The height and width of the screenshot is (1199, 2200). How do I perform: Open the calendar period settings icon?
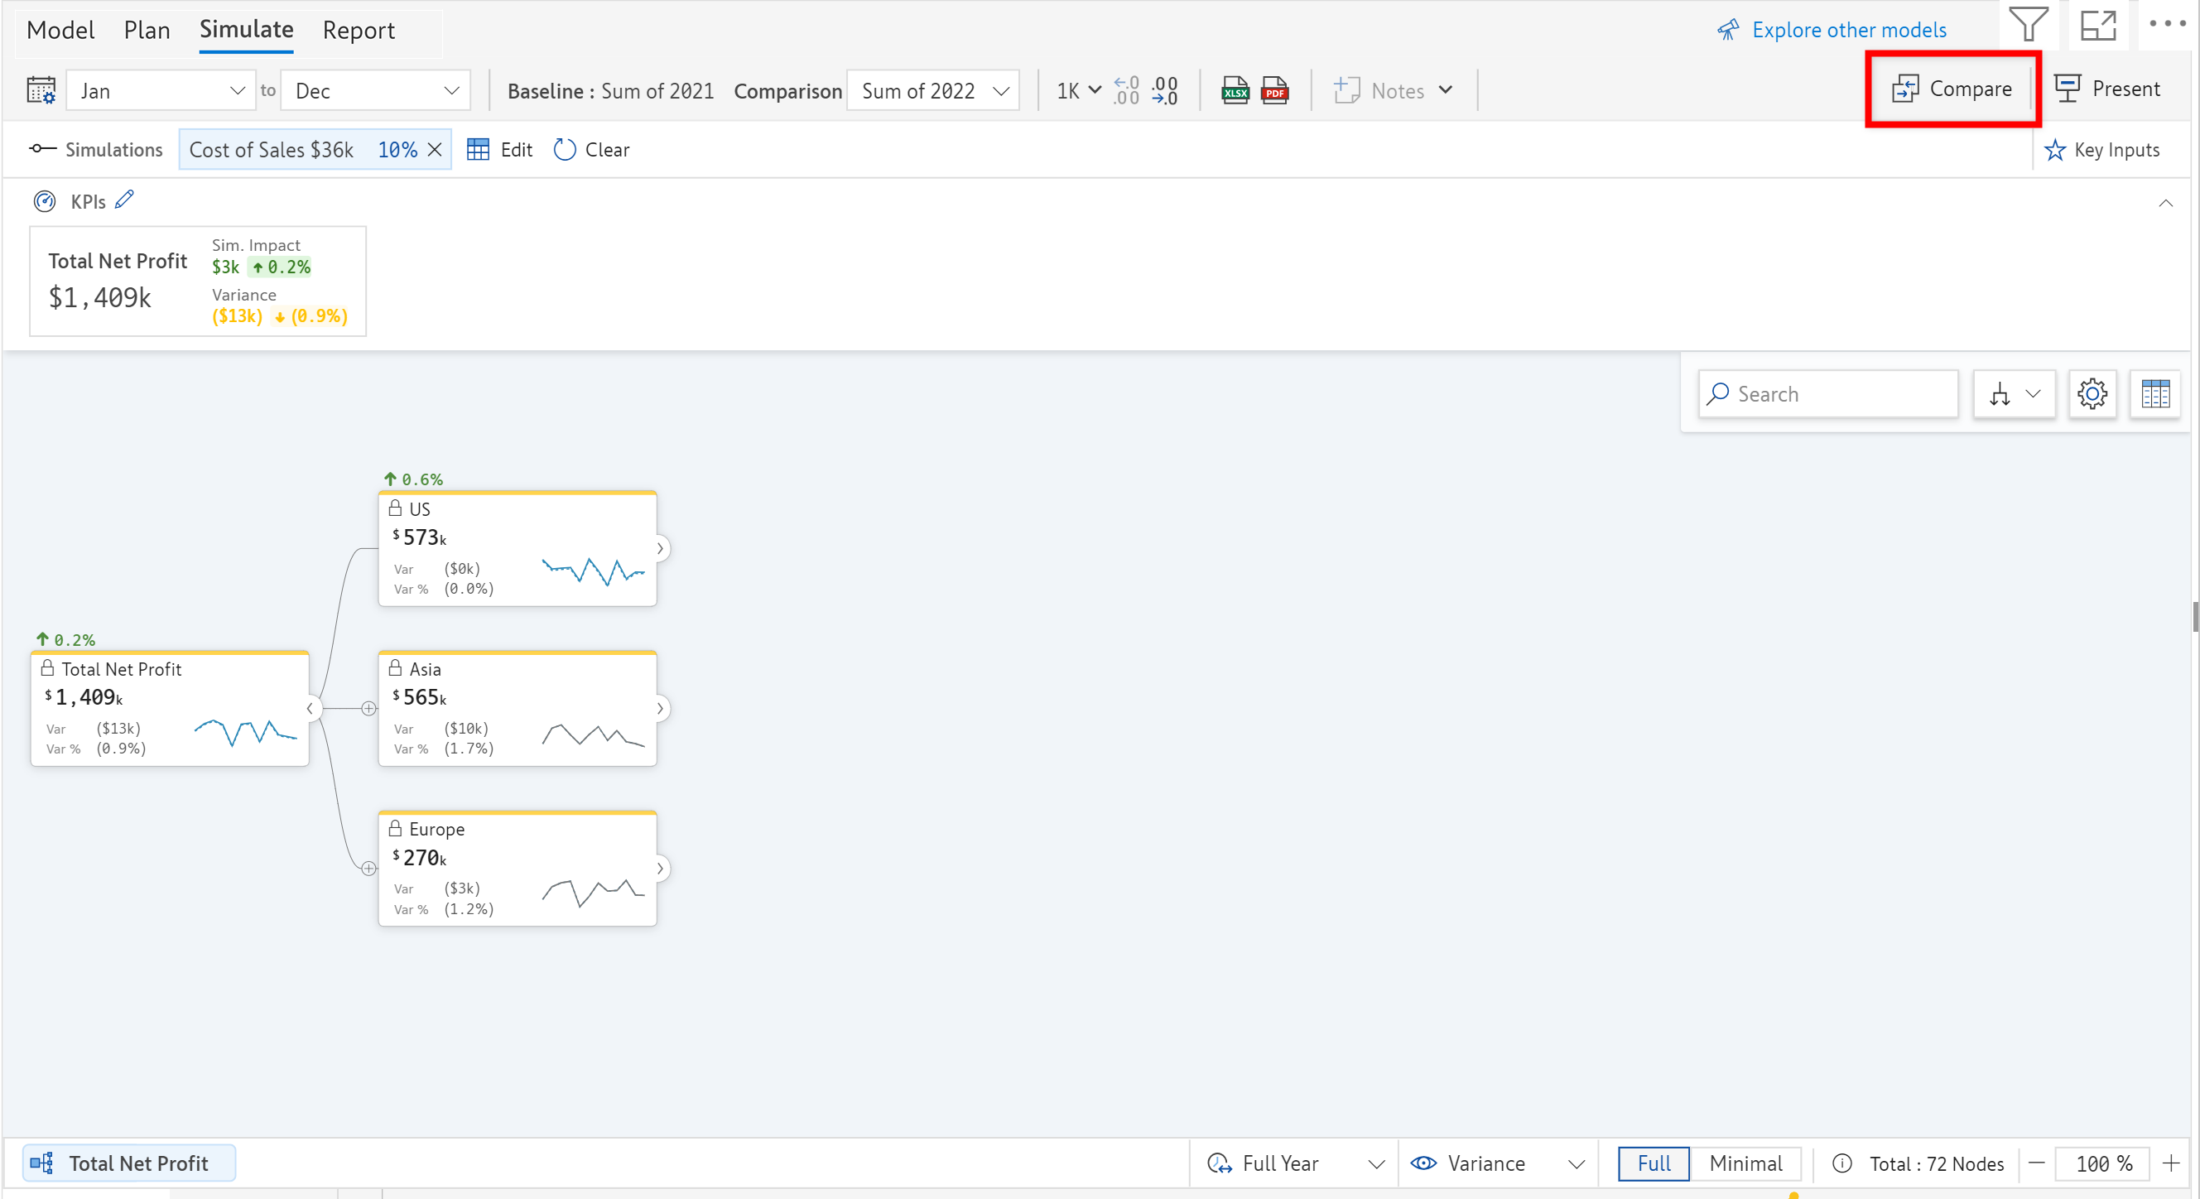click(x=41, y=90)
